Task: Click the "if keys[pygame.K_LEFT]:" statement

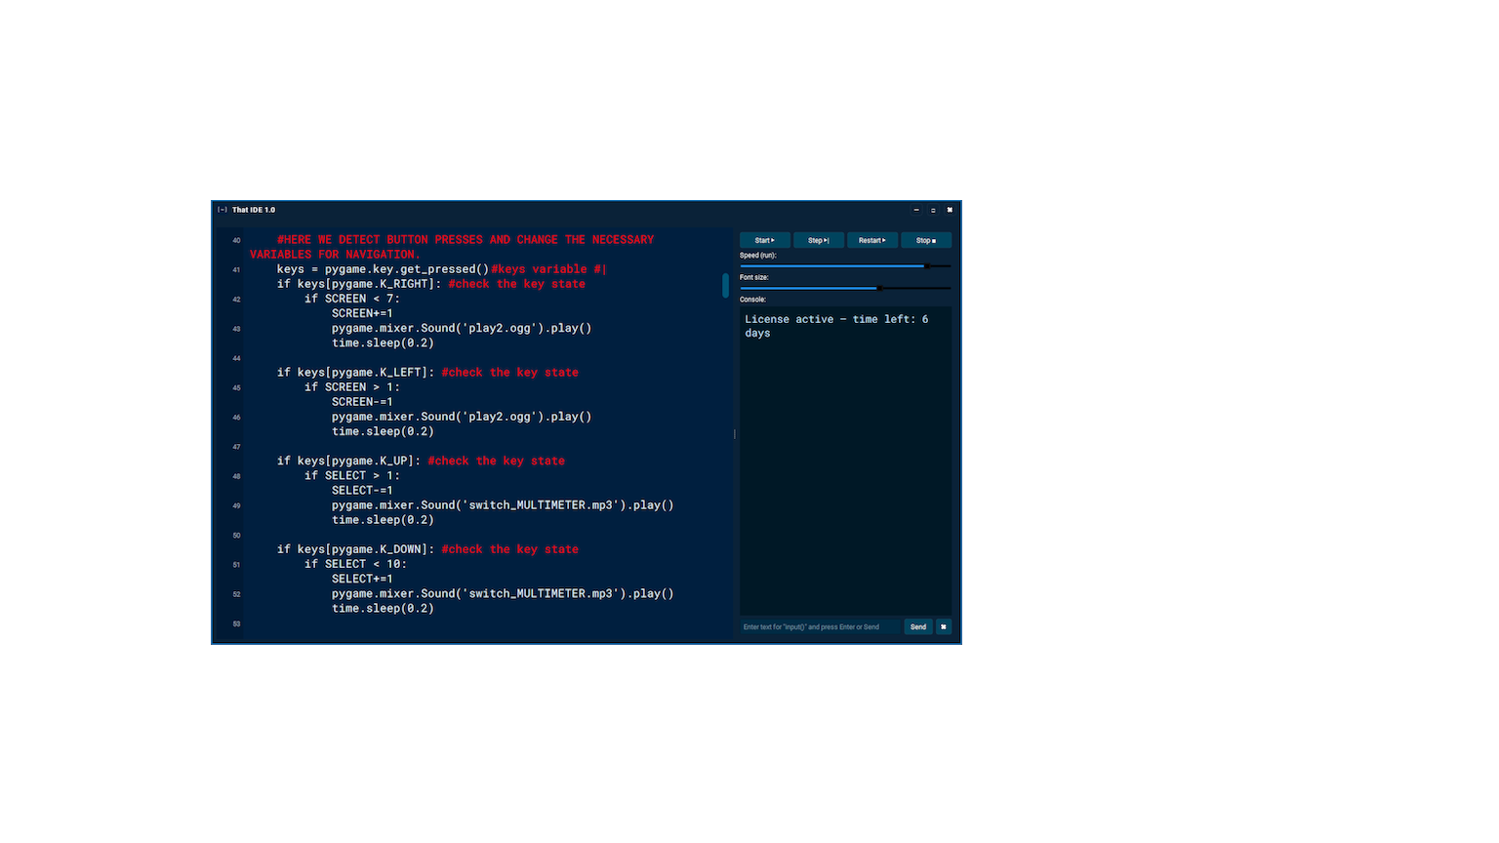Action: click(x=356, y=373)
